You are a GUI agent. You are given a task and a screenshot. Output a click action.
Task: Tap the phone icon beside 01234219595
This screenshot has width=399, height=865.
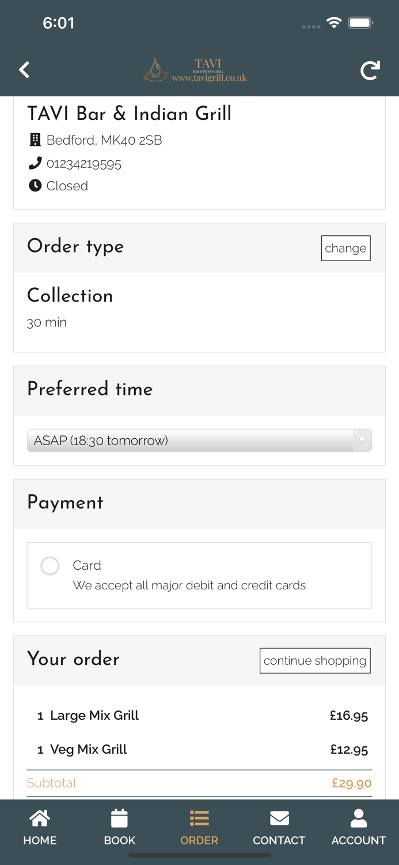point(35,163)
